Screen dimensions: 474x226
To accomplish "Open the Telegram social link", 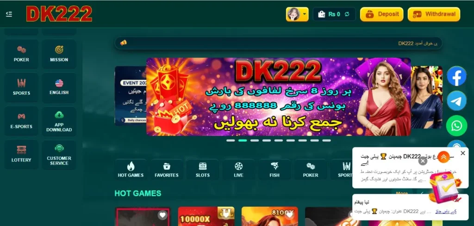I will [456, 101].
